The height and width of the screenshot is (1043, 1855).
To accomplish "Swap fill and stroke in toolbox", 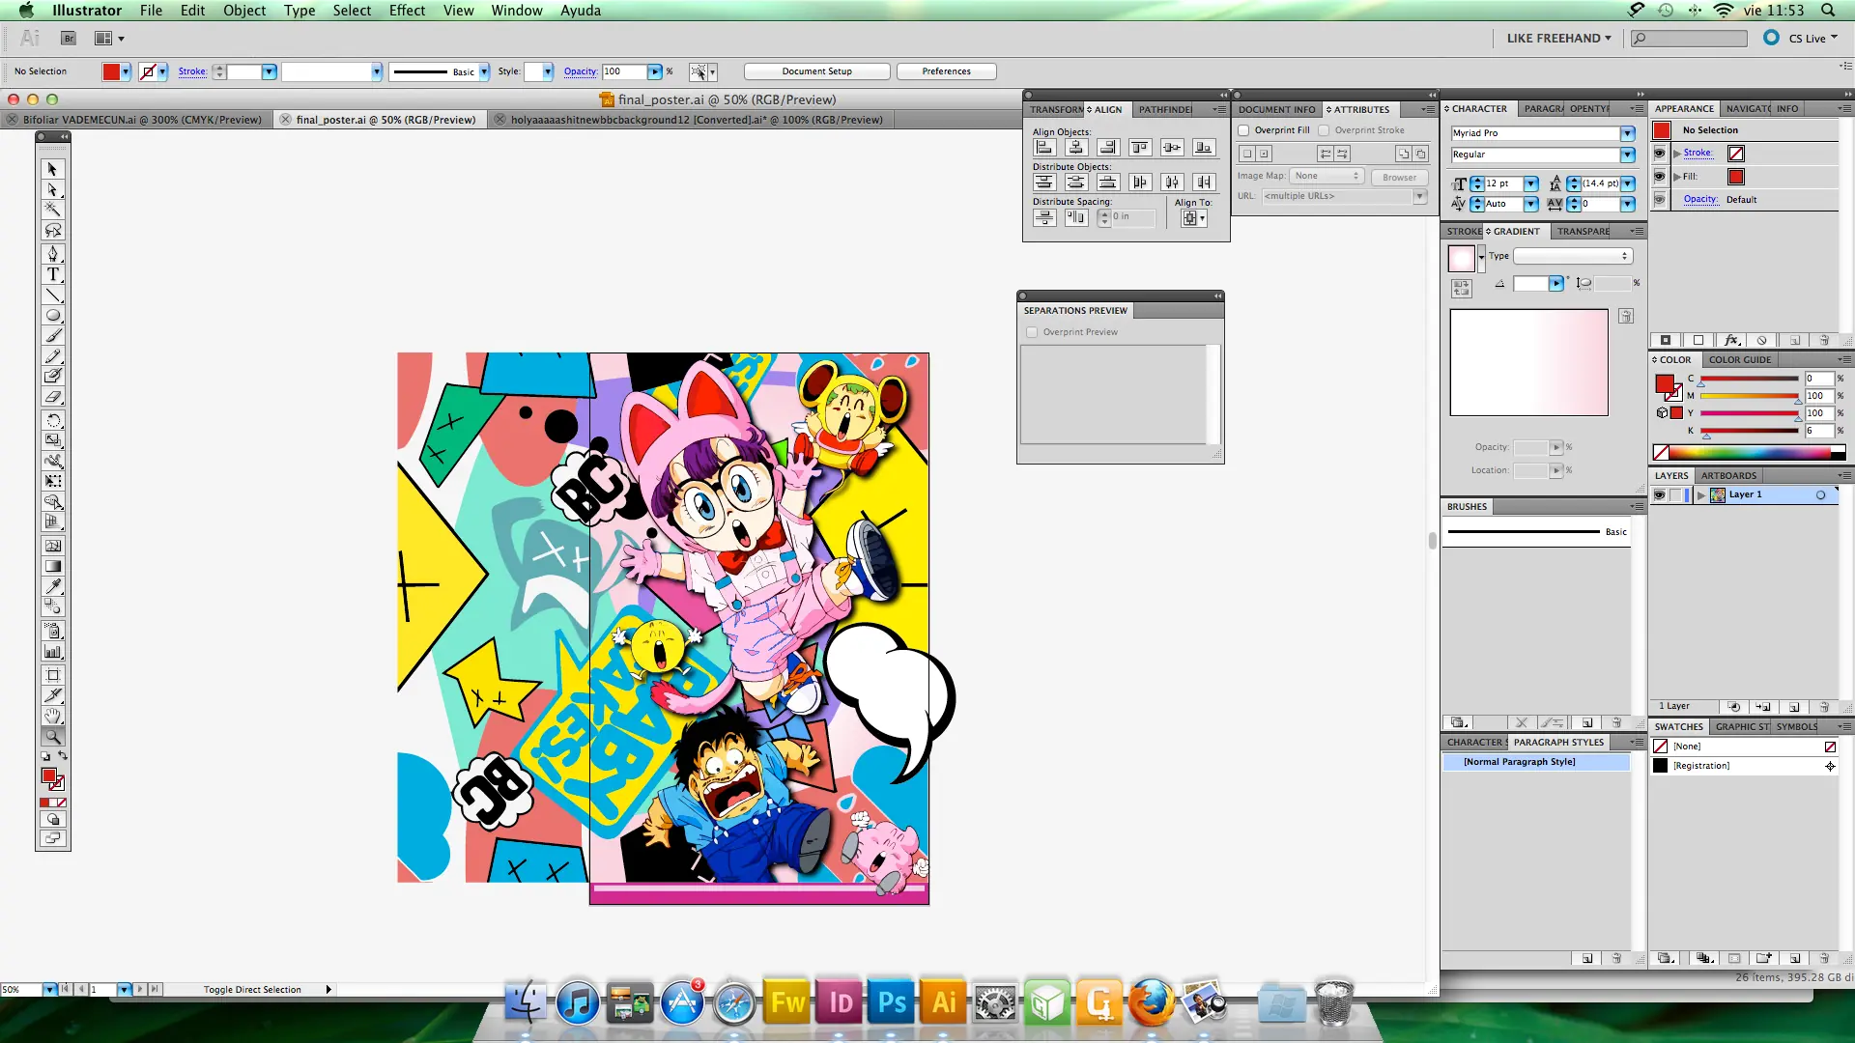I will (63, 756).
